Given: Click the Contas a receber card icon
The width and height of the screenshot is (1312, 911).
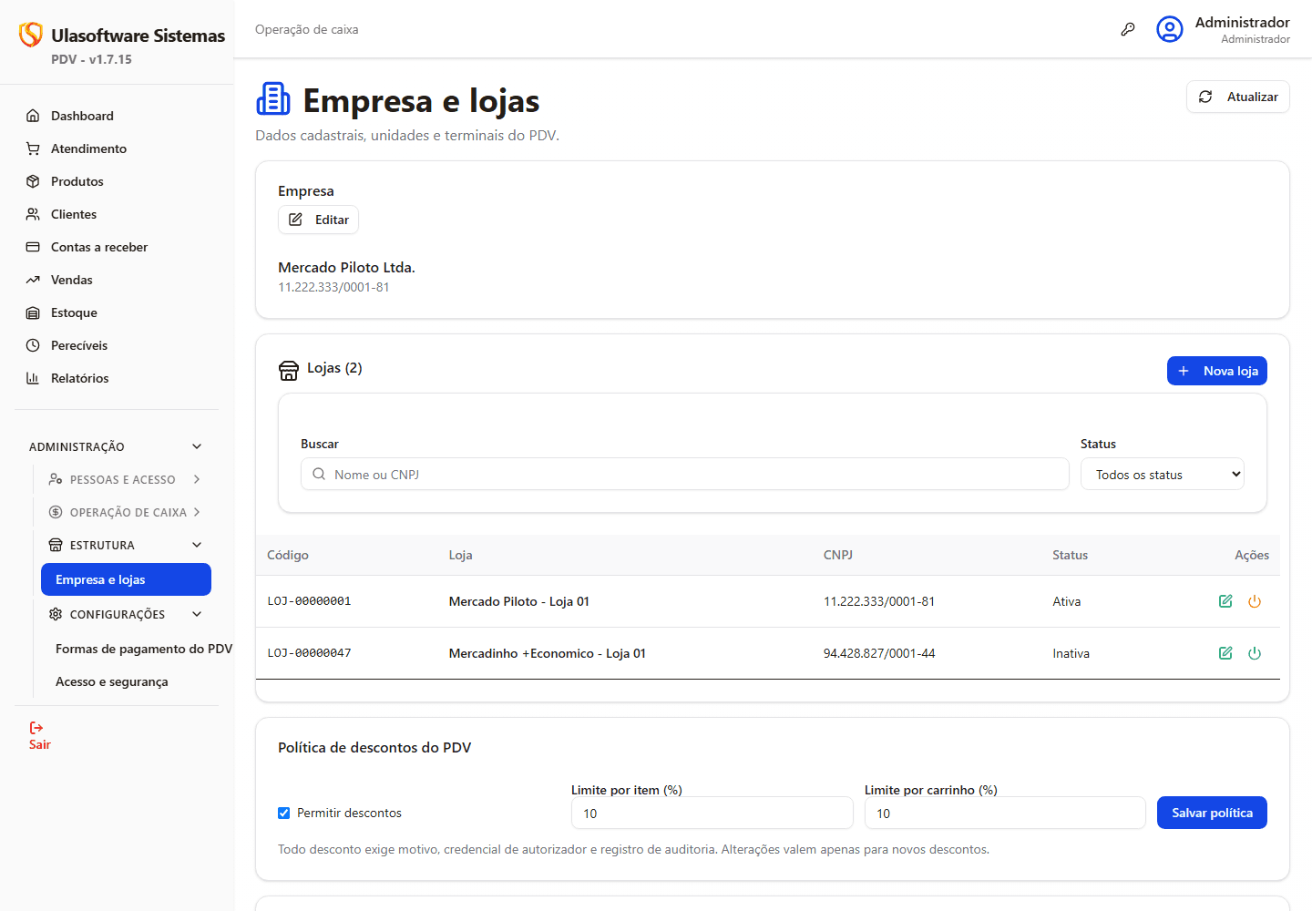Looking at the screenshot, I should tap(33, 247).
